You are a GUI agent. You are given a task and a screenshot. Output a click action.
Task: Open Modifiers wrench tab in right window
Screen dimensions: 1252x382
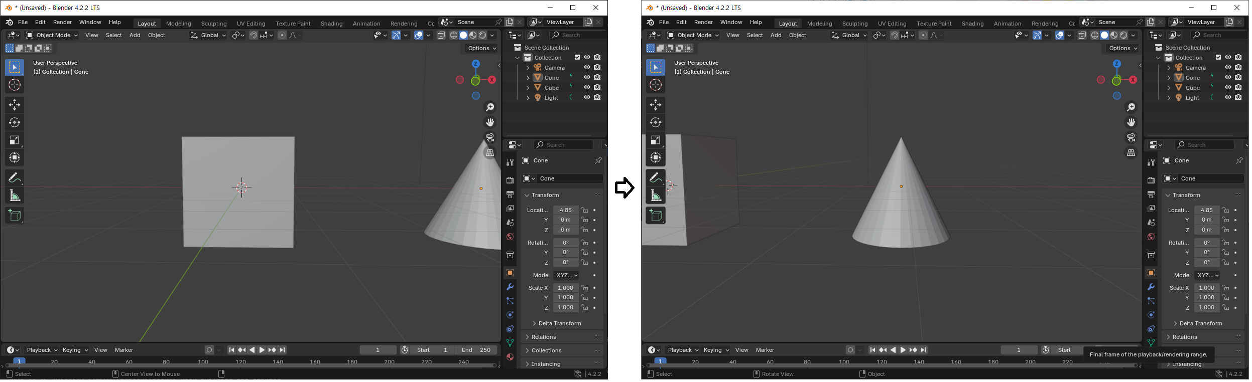(1151, 287)
